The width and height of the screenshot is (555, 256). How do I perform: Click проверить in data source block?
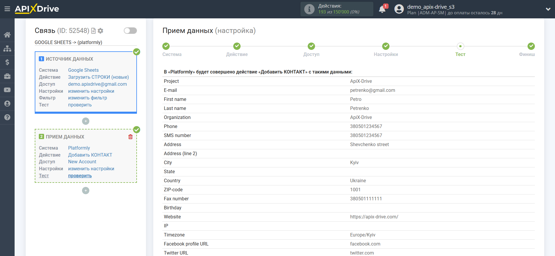coord(80,105)
